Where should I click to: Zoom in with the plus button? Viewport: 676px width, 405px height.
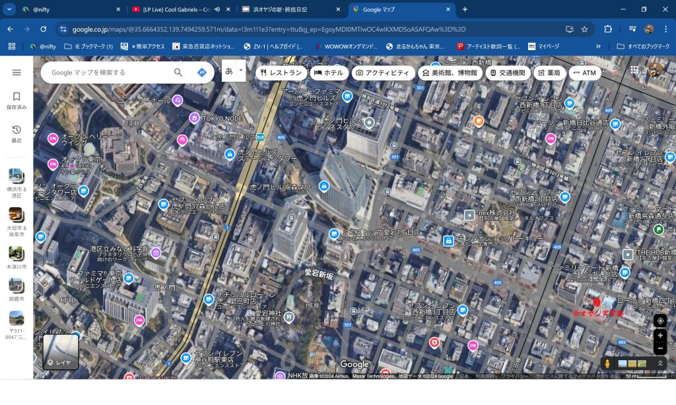click(x=660, y=336)
